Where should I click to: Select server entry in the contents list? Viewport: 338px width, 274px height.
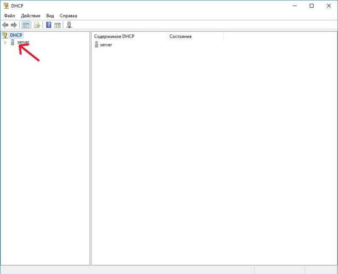coord(106,45)
